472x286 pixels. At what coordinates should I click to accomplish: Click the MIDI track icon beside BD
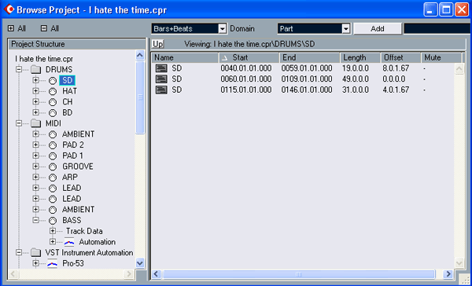(x=53, y=113)
